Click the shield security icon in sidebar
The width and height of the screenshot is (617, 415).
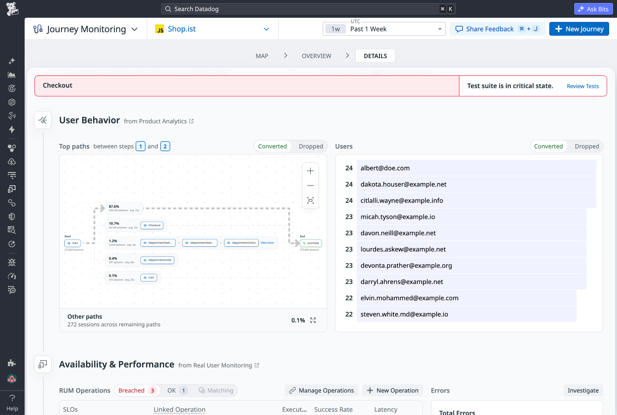[x=12, y=217]
